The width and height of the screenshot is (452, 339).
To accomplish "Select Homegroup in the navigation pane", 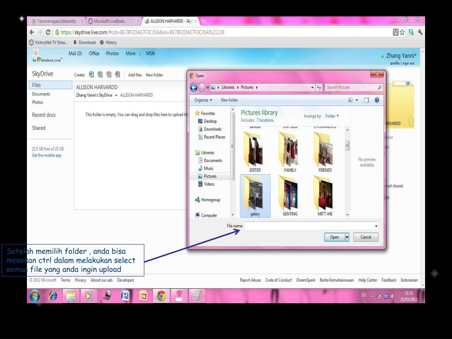I will tap(207, 200).
